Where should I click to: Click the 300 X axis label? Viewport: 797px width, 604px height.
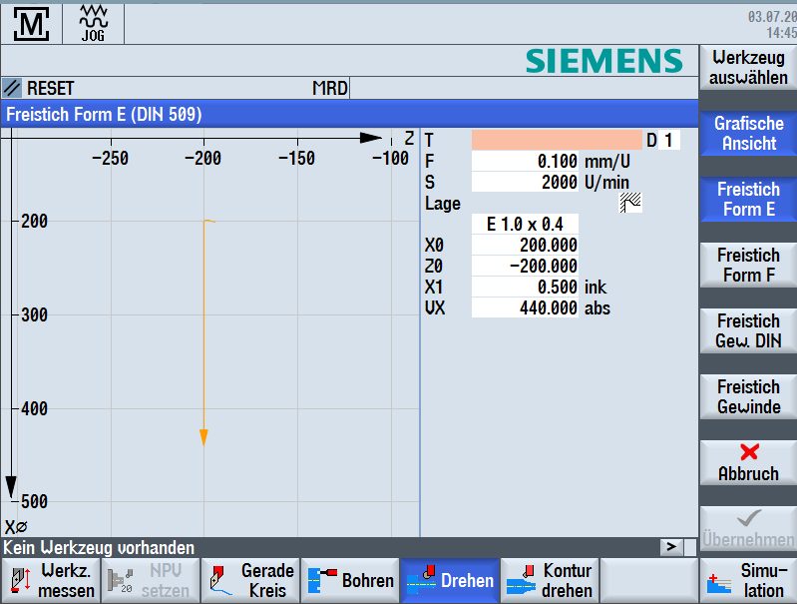[x=34, y=314]
